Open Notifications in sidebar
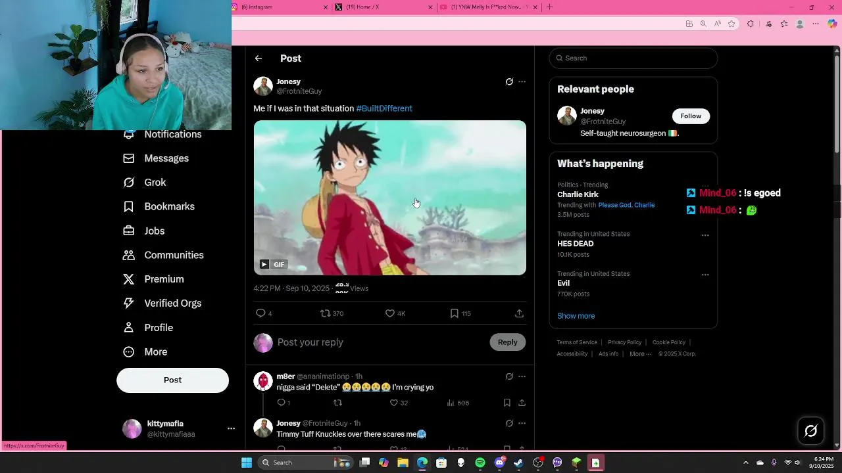 162,134
